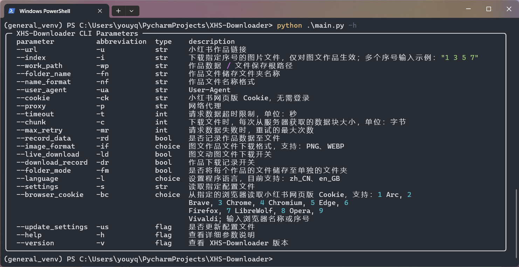
Task: Close the Windows PowerShell tab
Action: click(100, 11)
